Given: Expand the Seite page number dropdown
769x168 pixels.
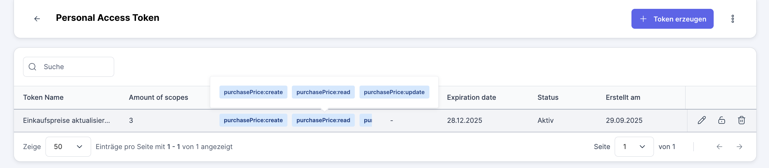Looking at the screenshot, I should click(634, 147).
